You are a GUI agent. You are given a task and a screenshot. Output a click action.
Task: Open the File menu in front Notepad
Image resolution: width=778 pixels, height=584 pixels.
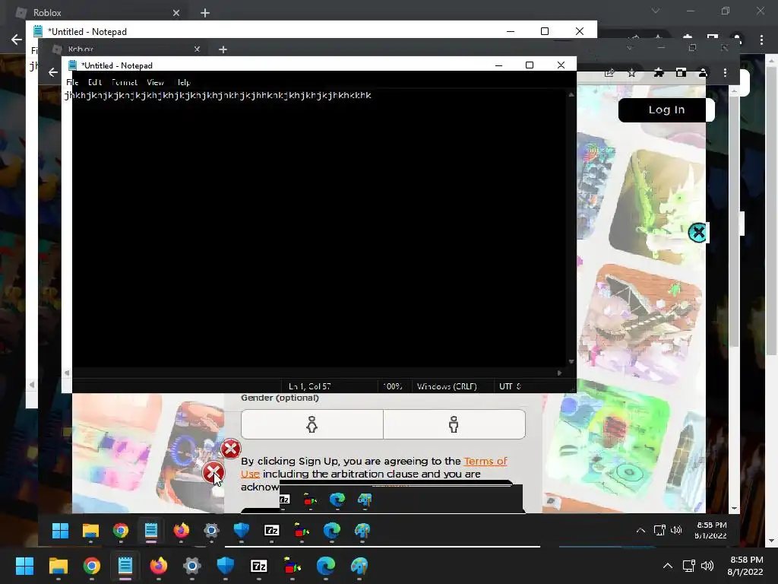(72, 82)
